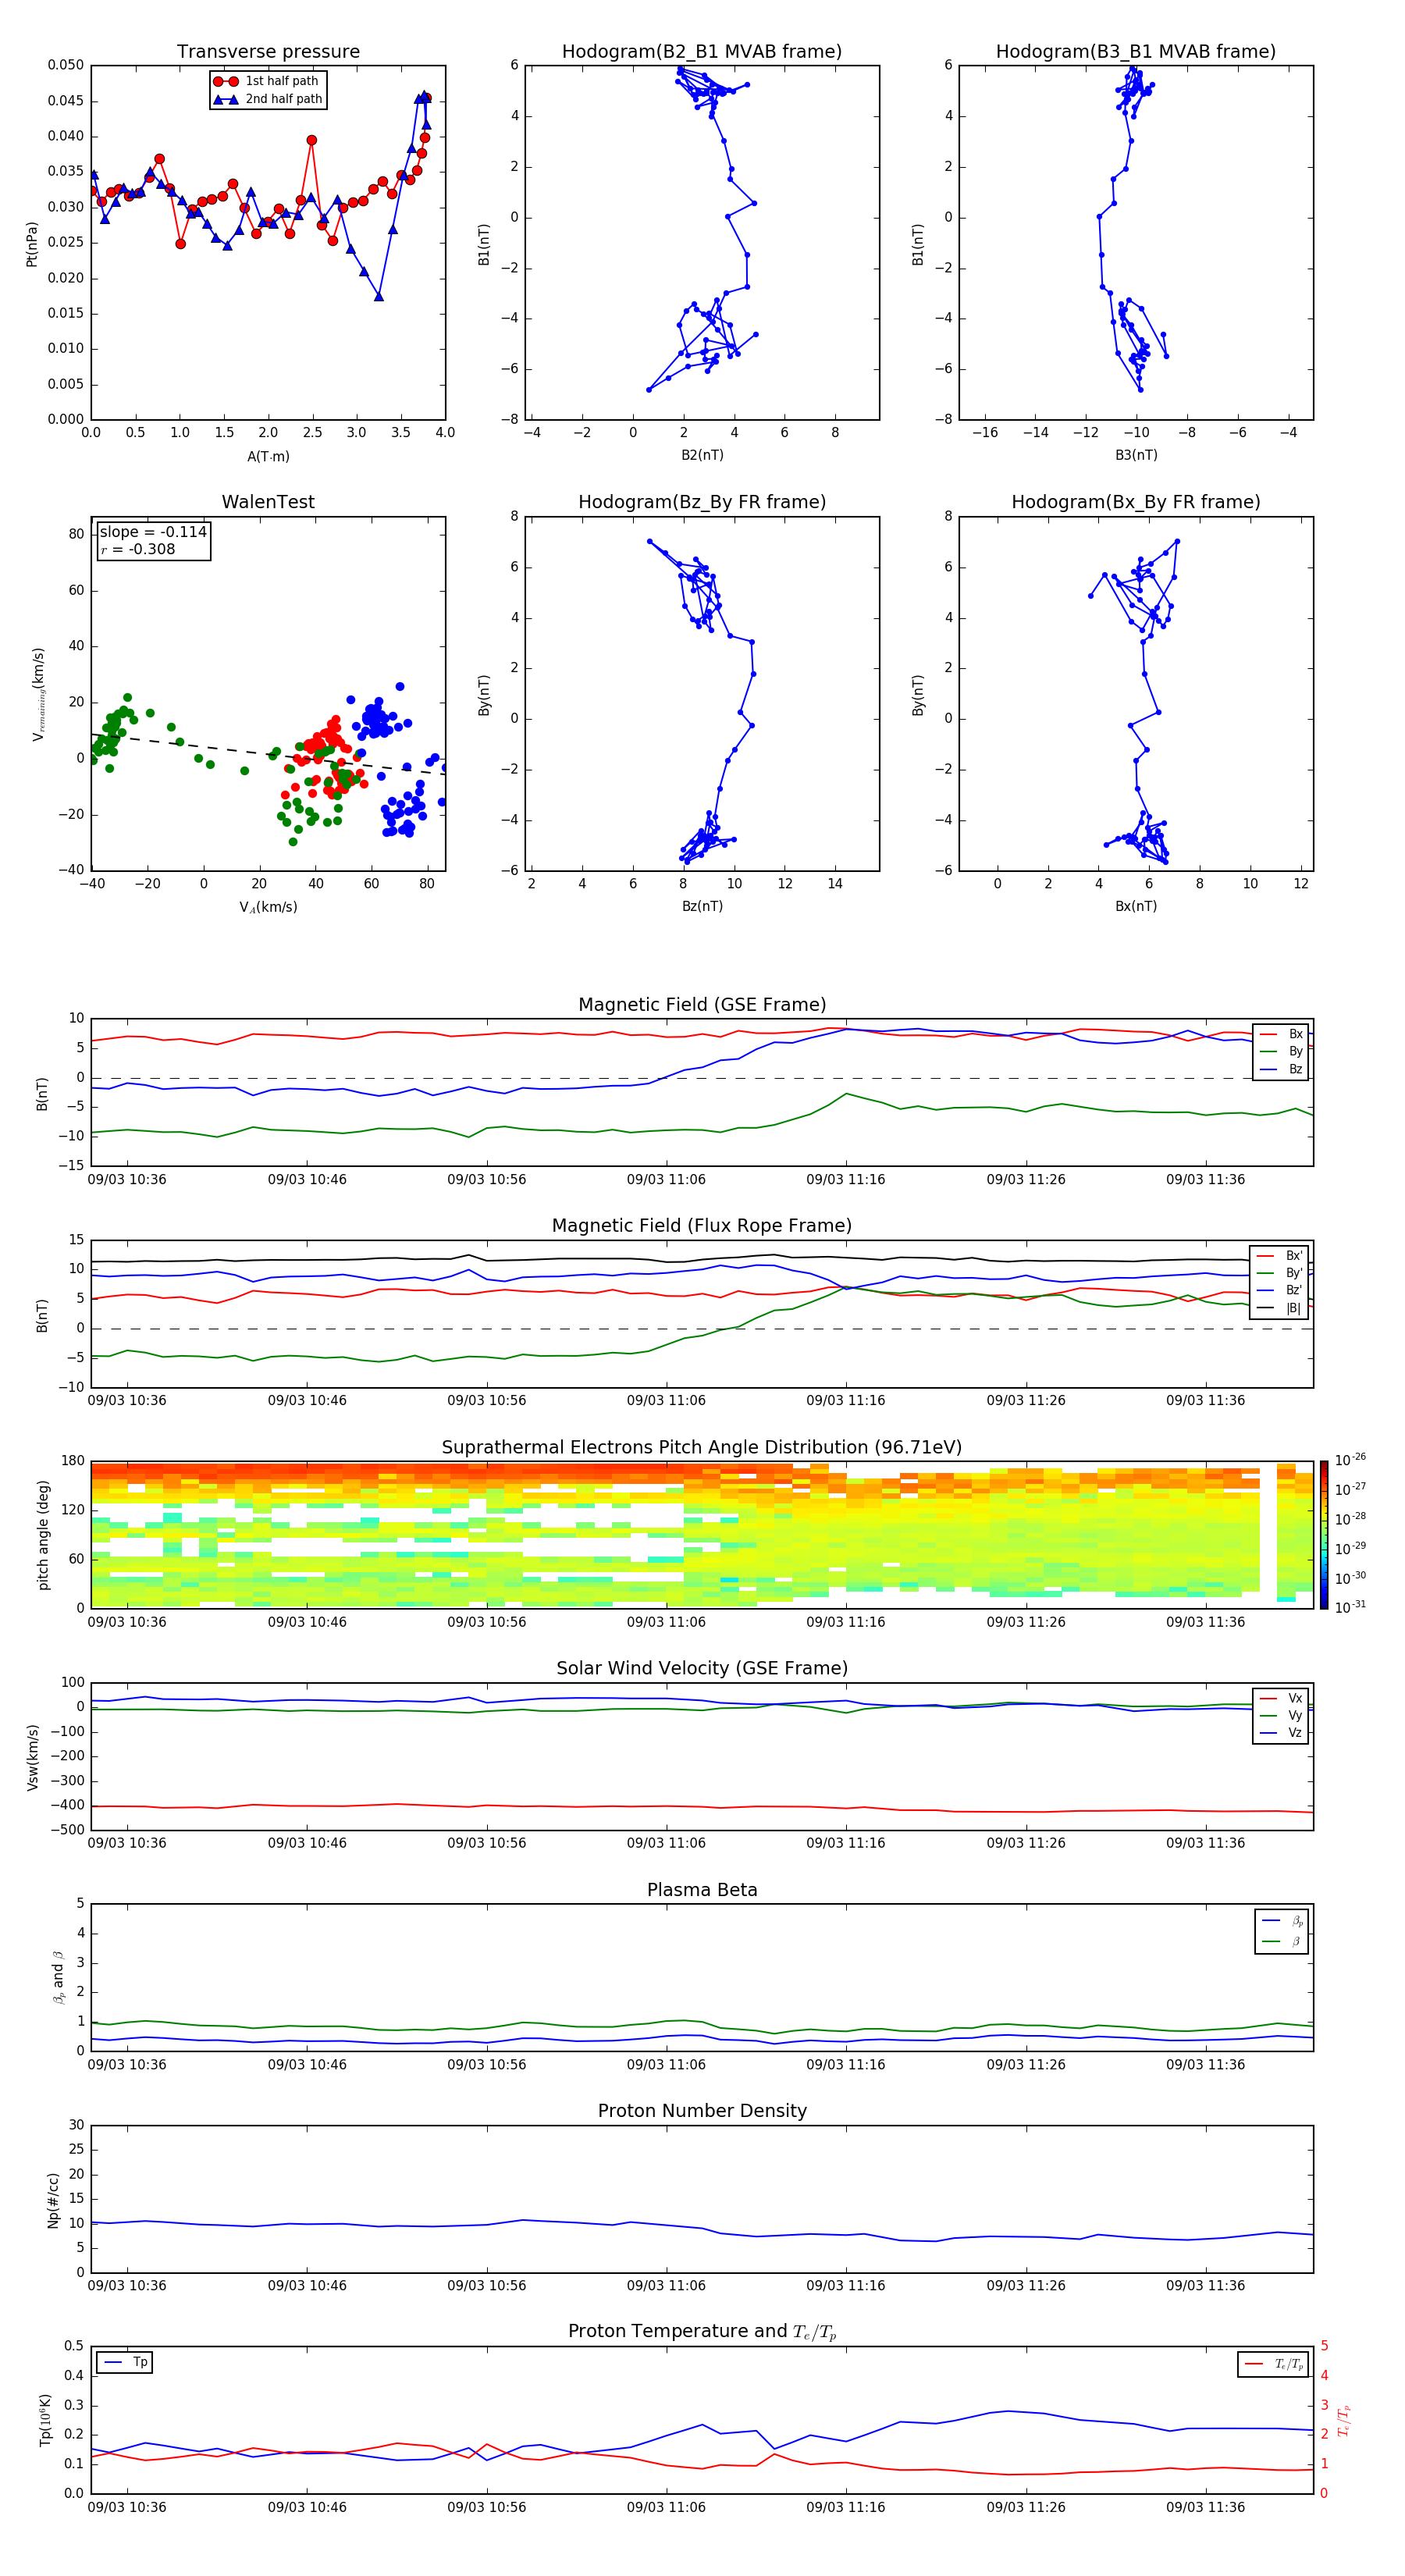Image resolution: width=1405 pixels, height=2576 pixels.
Task: Click the 'Magnetic Field (GSE Frame)' title
Action: click(x=702, y=1005)
